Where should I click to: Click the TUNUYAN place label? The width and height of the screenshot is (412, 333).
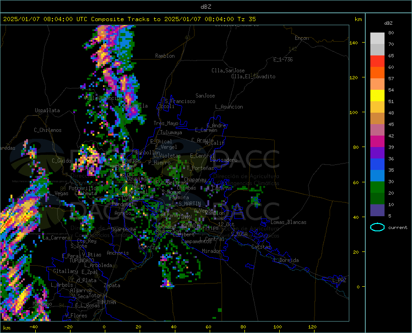pyautogui.click(x=106, y=302)
